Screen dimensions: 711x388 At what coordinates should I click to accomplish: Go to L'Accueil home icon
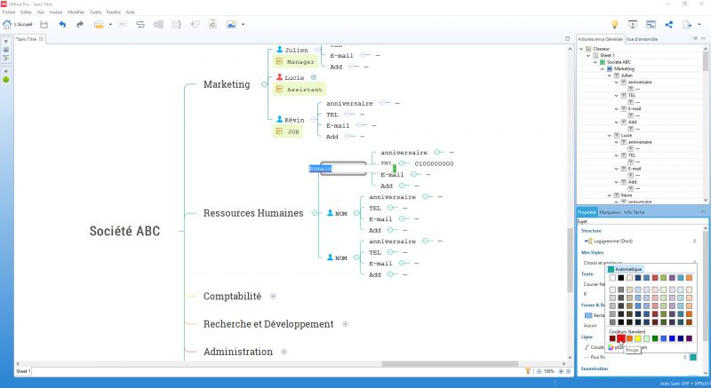tap(7, 25)
